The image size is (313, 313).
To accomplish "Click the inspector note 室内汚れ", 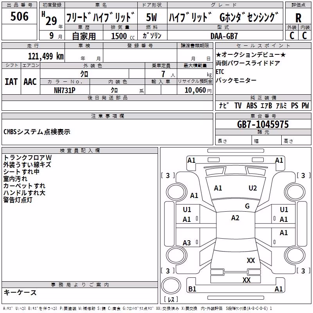I will [x=15, y=179].
